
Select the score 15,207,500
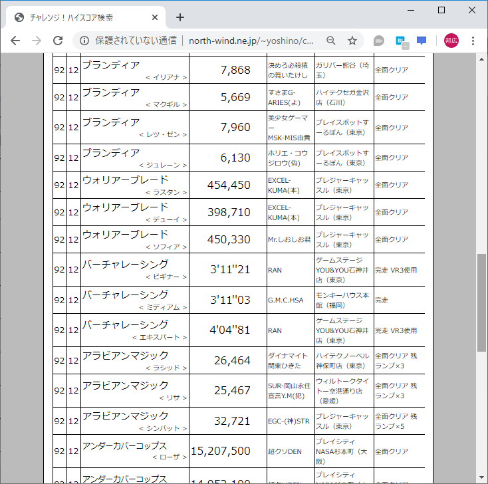[x=221, y=451]
